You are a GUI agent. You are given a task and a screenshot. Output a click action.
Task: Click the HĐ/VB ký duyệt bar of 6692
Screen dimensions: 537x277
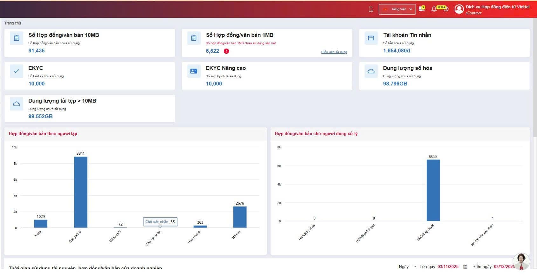coord(433,190)
